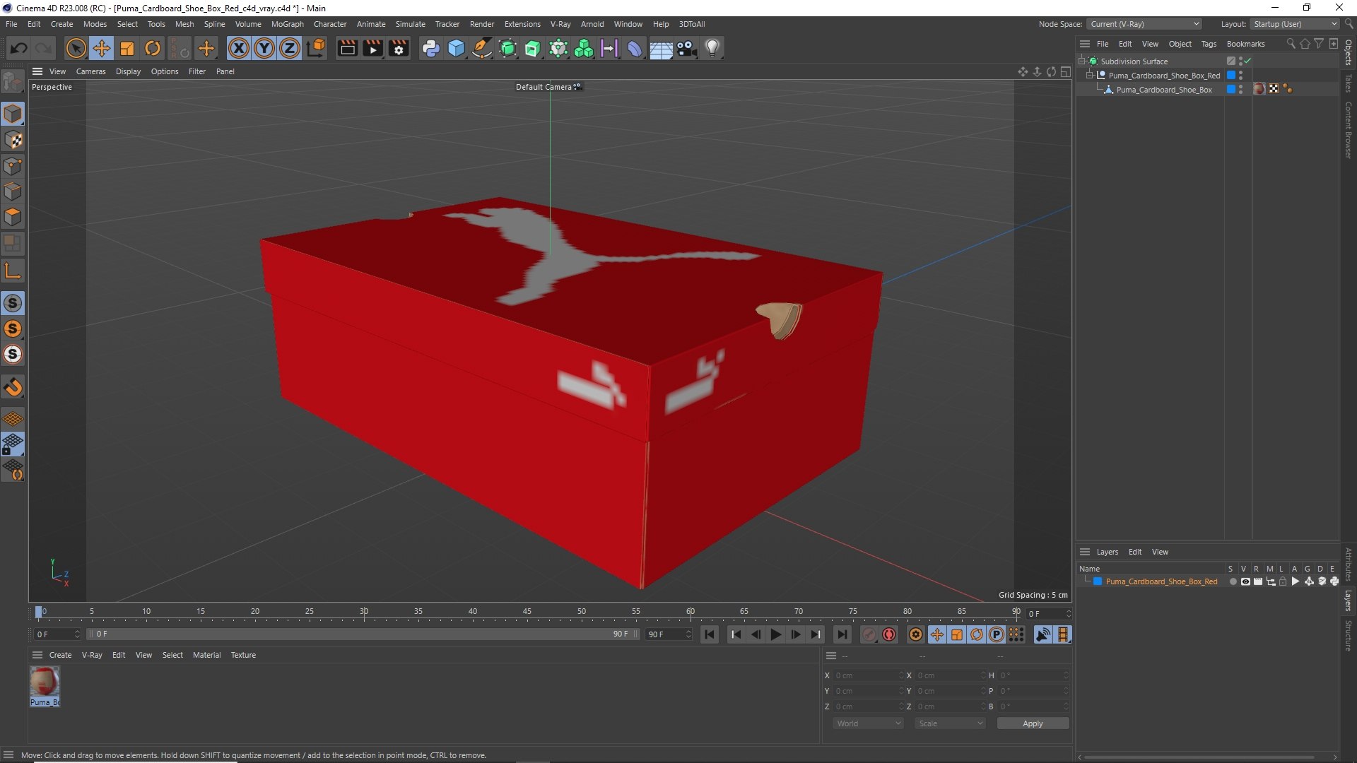Step the end frame 90 F spinner
Image resolution: width=1357 pixels, height=763 pixels.
(x=688, y=634)
